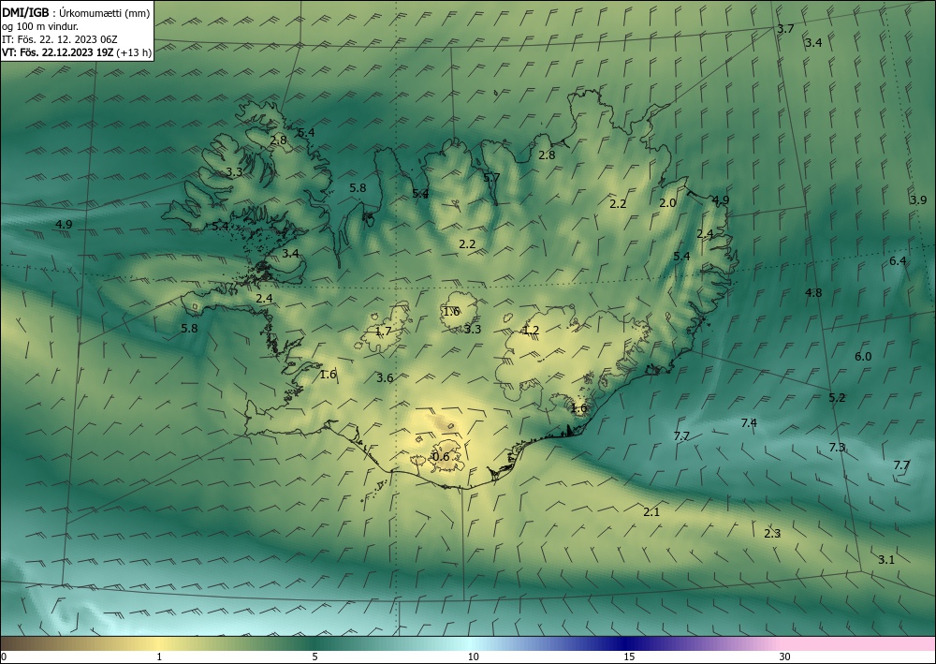The height and width of the screenshot is (664, 936).
Task: Click the 2.0 value in the northeast
Action: click(x=667, y=202)
